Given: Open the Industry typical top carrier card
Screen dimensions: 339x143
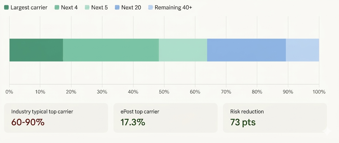Looking at the screenshot, I should [x=56, y=118].
